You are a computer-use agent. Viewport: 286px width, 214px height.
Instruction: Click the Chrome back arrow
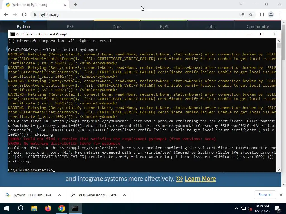[6, 14]
